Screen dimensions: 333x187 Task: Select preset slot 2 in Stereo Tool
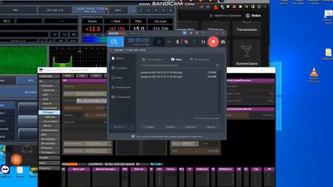[x=141, y=10]
